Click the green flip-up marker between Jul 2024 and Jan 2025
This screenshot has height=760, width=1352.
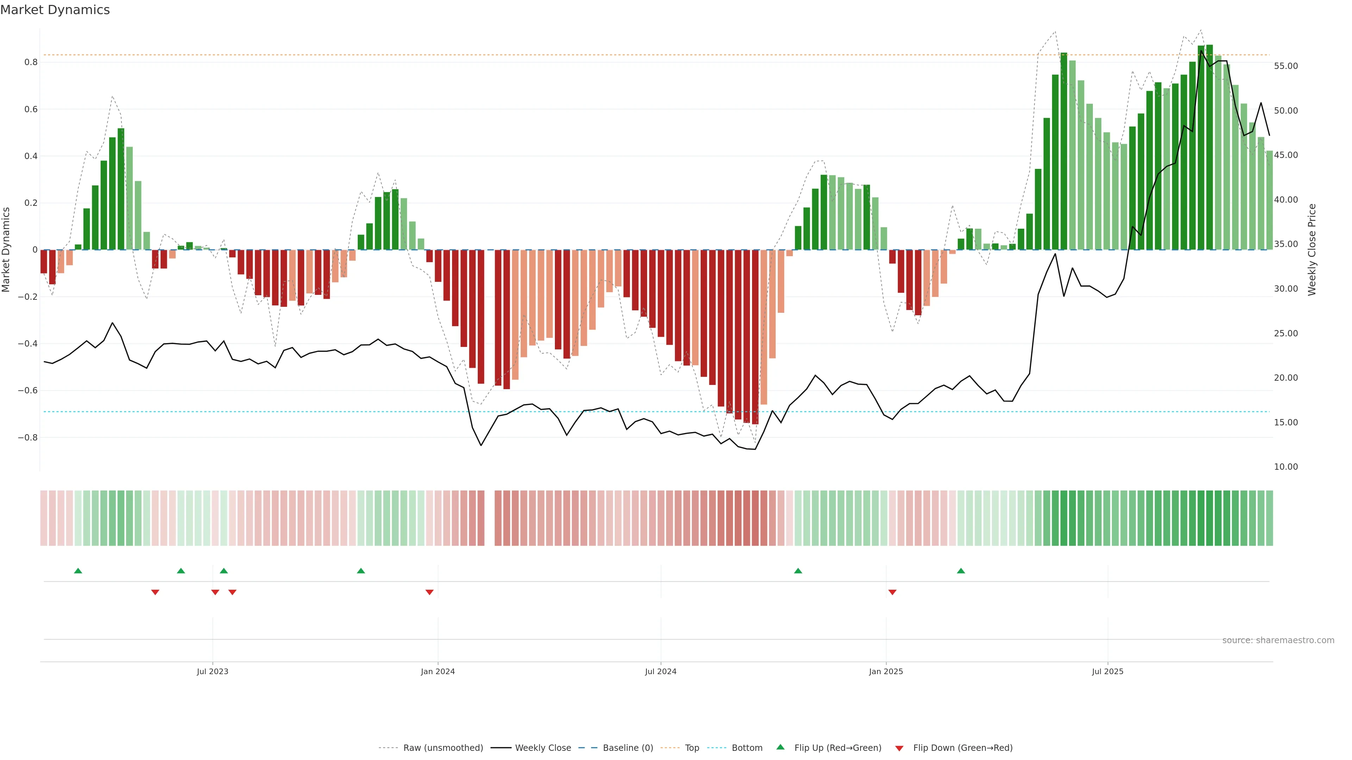tap(798, 571)
